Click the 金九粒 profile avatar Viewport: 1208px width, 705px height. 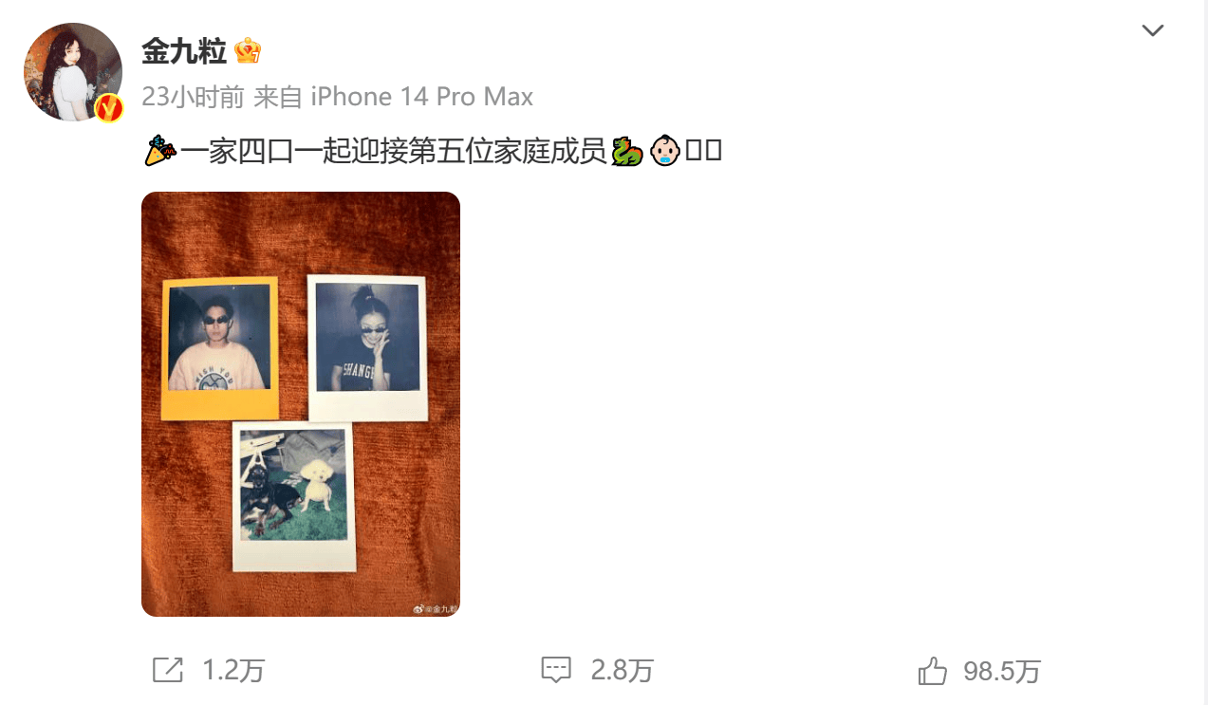click(x=73, y=72)
